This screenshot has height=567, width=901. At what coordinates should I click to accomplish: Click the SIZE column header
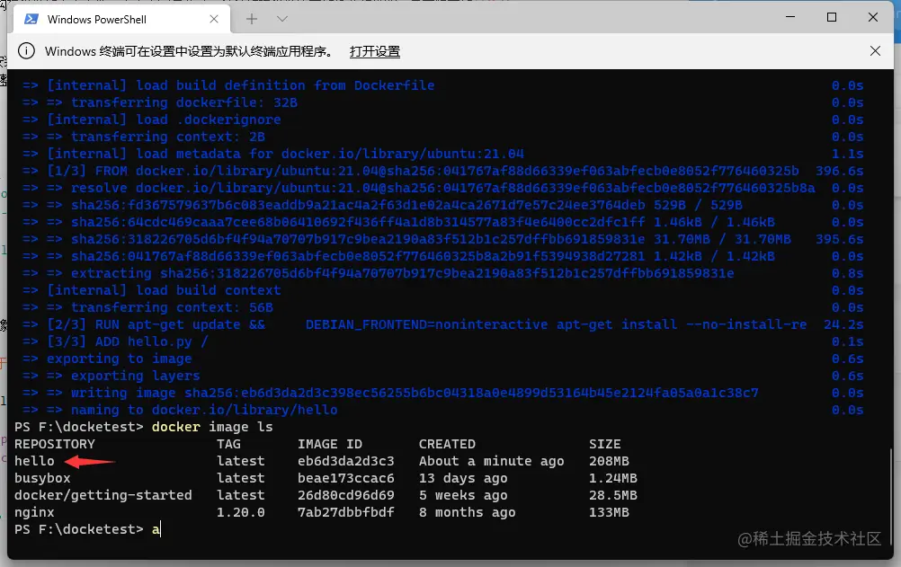[x=605, y=444]
